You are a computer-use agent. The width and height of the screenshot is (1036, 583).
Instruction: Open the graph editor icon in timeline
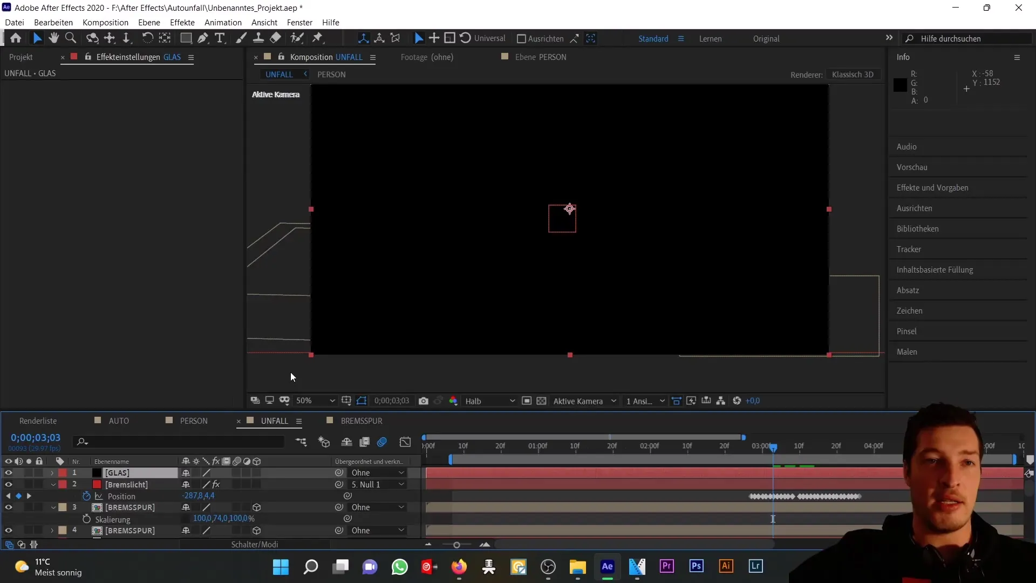tap(405, 442)
